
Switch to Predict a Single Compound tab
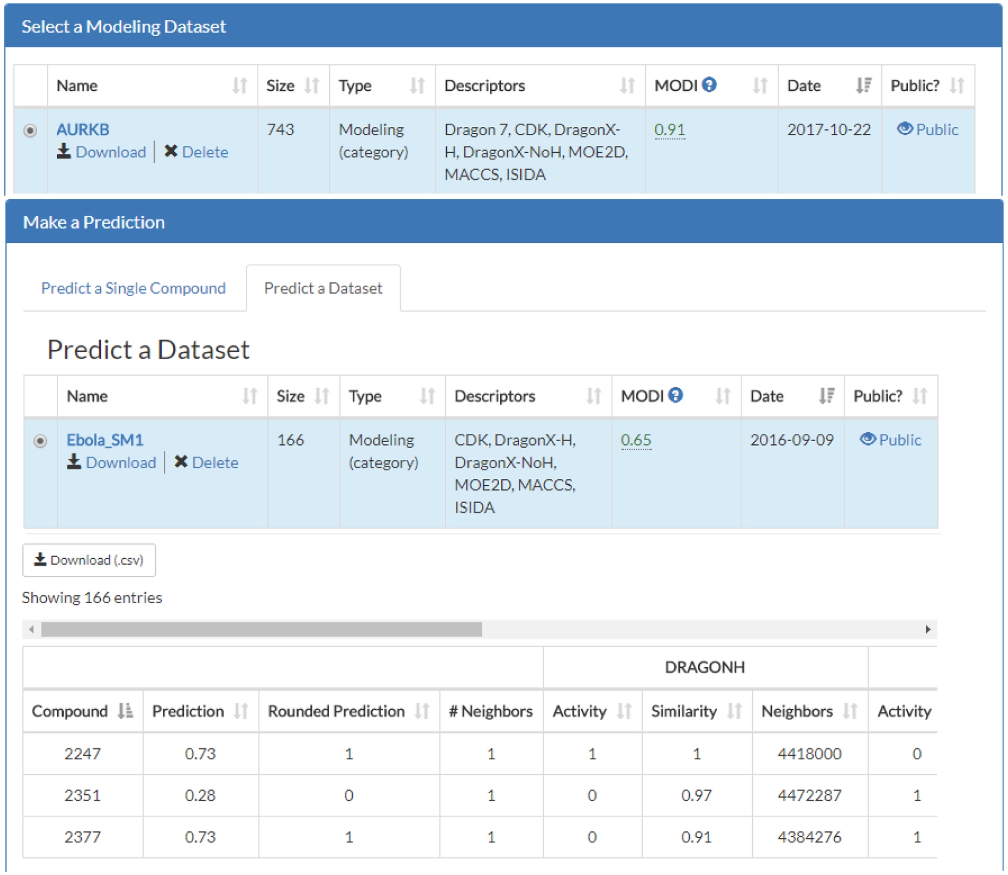click(133, 288)
